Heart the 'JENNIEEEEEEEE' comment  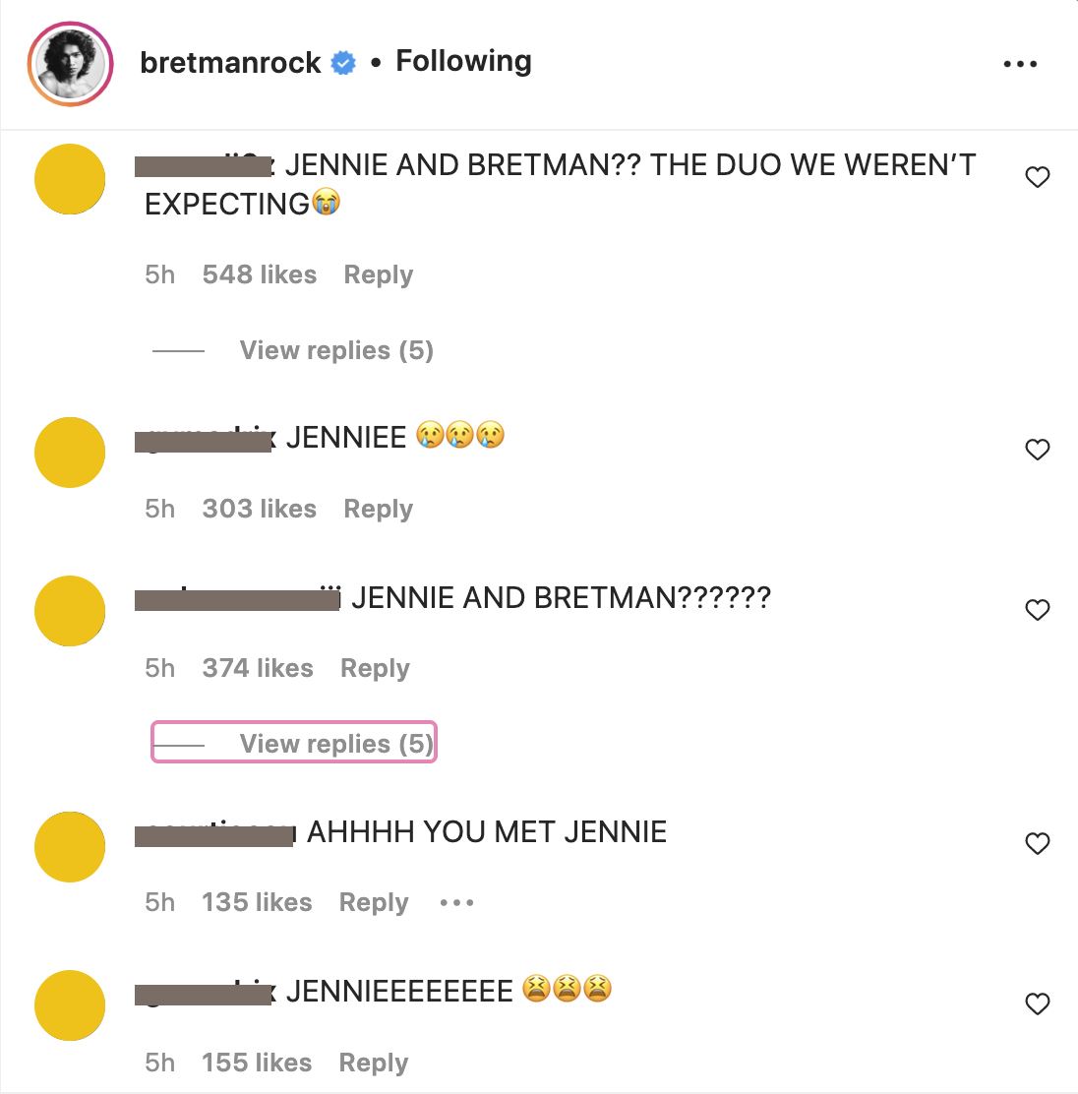(x=1038, y=1003)
